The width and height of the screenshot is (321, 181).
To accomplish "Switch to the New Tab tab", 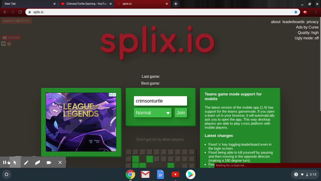I will (x=29, y=4).
